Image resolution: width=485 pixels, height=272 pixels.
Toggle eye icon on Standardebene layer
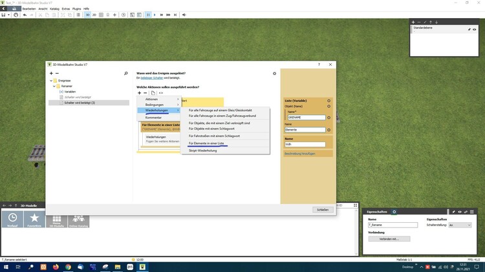pyautogui.click(x=474, y=29)
